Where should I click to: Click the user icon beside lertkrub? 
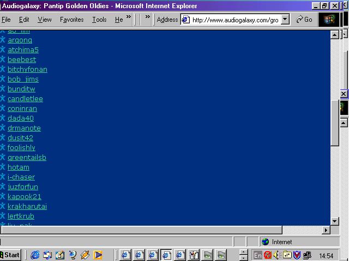pyautogui.click(x=2, y=215)
